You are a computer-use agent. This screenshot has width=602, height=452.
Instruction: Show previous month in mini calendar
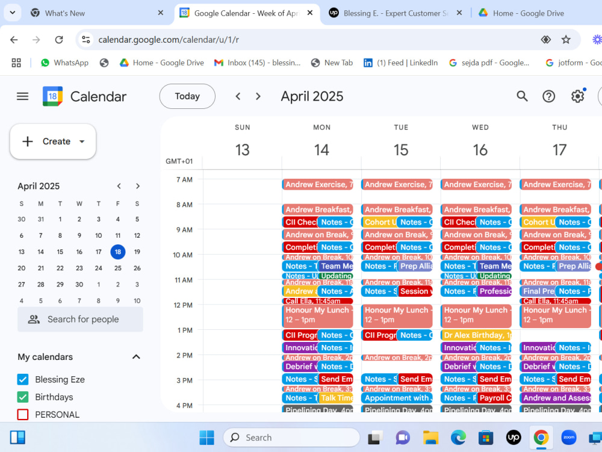point(119,186)
